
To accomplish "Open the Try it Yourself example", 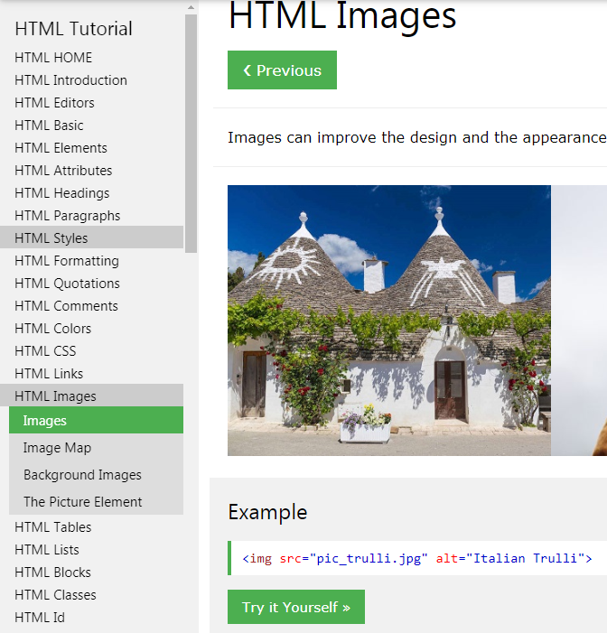I will point(296,607).
